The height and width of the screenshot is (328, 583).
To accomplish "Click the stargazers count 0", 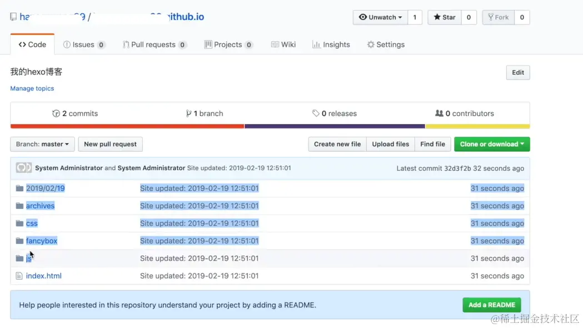I will click(x=469, y=17).
